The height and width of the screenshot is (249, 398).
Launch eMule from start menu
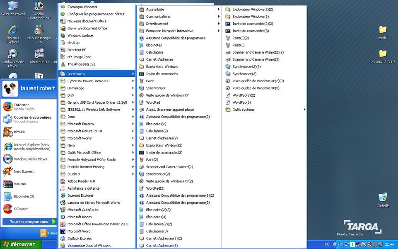point(29,132)
